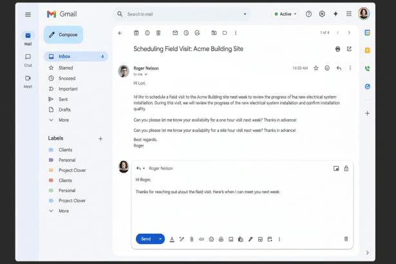This screenshot has width=396, height=264.
Task: Add the email to Tasks
Action: (x=197, y=33)
